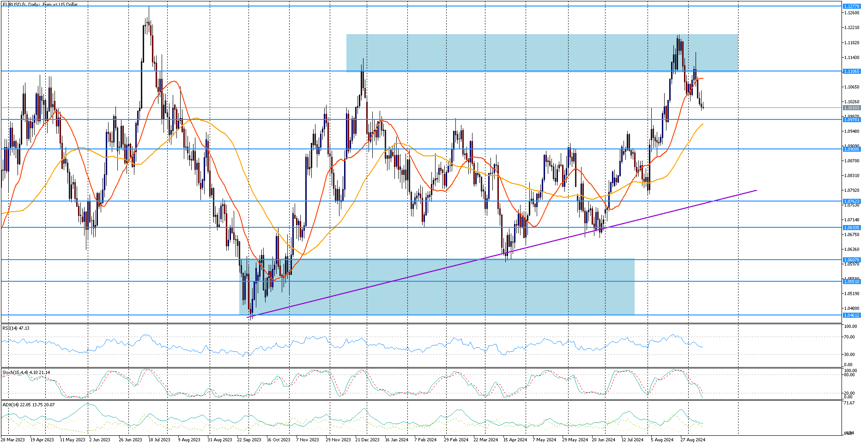Select the 1.06935 price level tag

pos(851,228)
